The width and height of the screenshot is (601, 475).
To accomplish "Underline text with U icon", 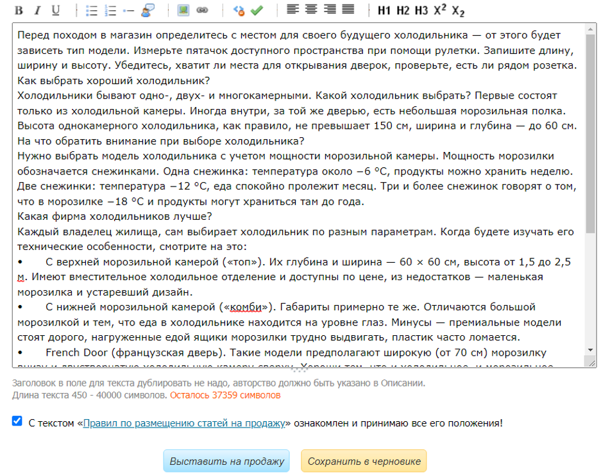I will 56,10.
